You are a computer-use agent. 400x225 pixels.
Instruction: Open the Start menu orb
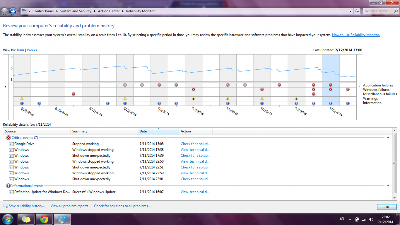pos(8,219)
